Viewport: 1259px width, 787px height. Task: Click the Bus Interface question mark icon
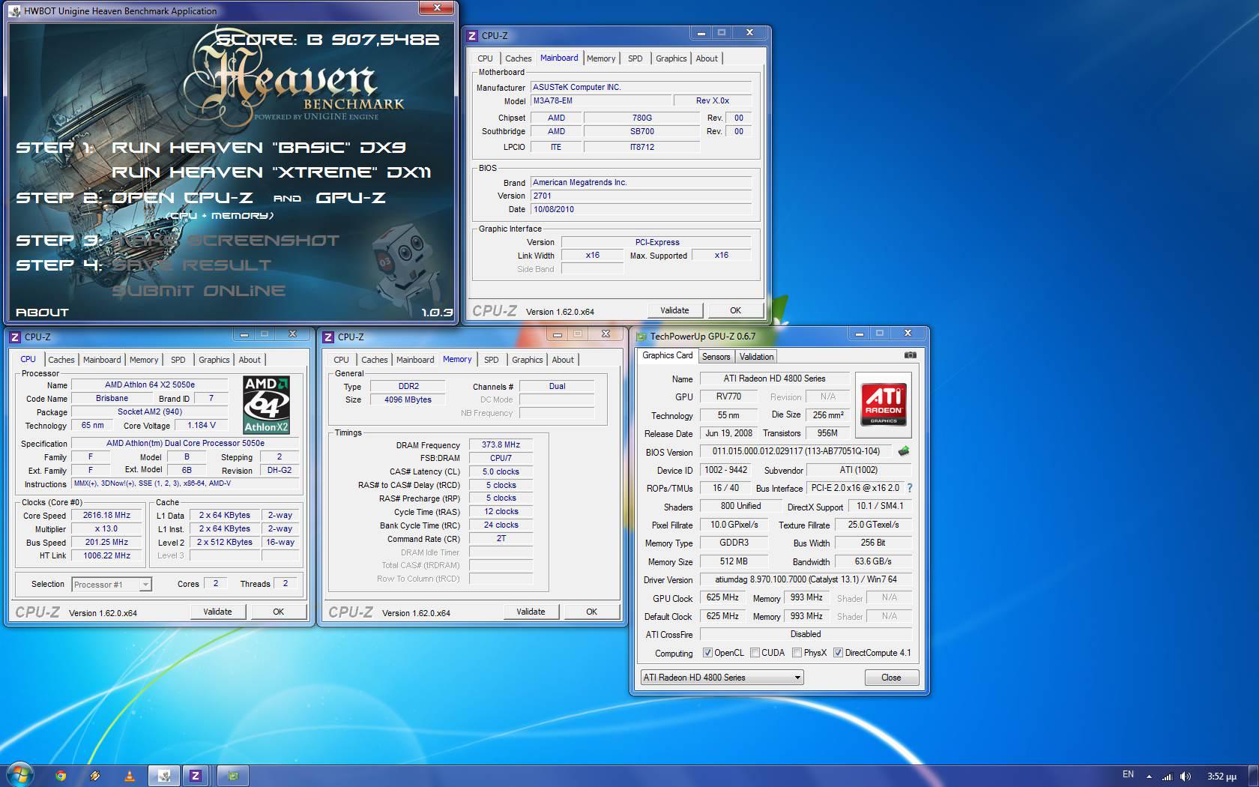tap(910, 488)
